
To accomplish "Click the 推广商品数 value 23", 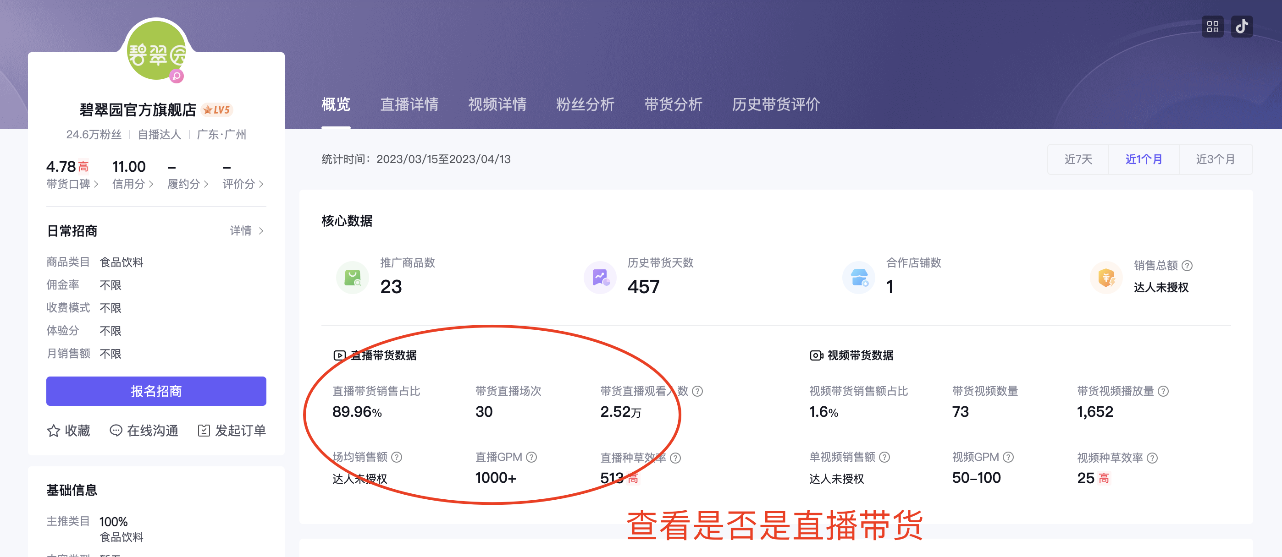I will click(391, 287).
